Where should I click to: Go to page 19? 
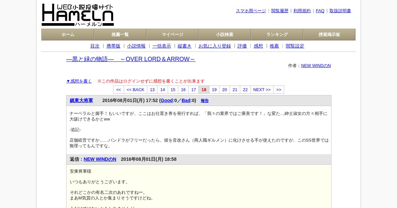(x=214, y=90)
